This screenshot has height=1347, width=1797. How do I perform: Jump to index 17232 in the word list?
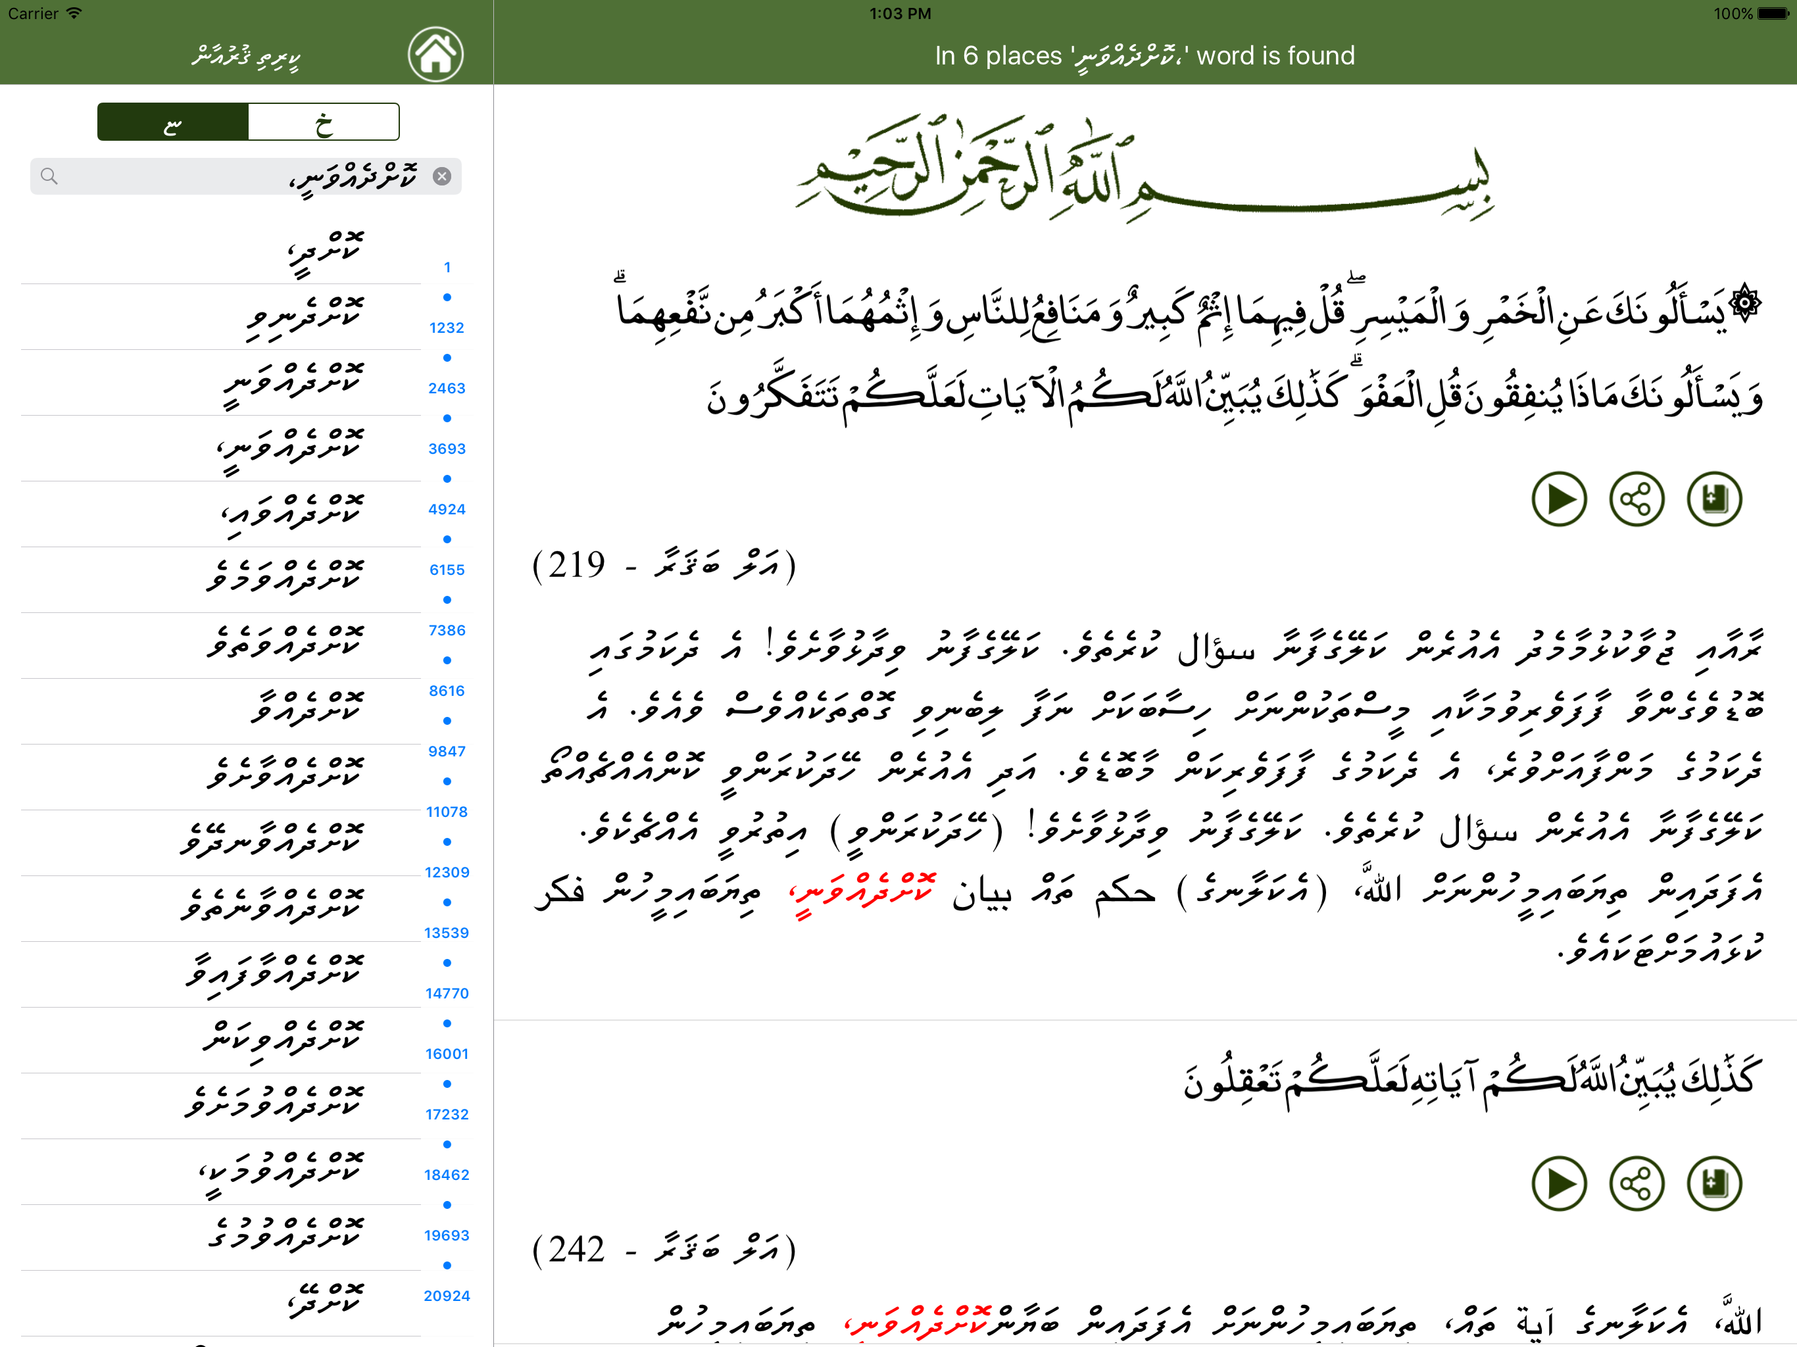[x=447, y=1115]
